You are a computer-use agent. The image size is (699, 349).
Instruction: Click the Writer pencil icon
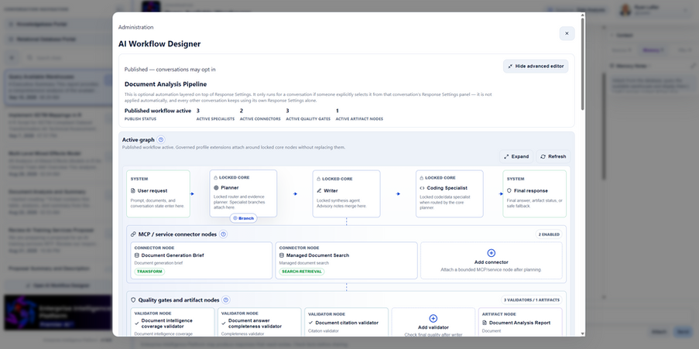pyautogui.click(x=319, y=190)
